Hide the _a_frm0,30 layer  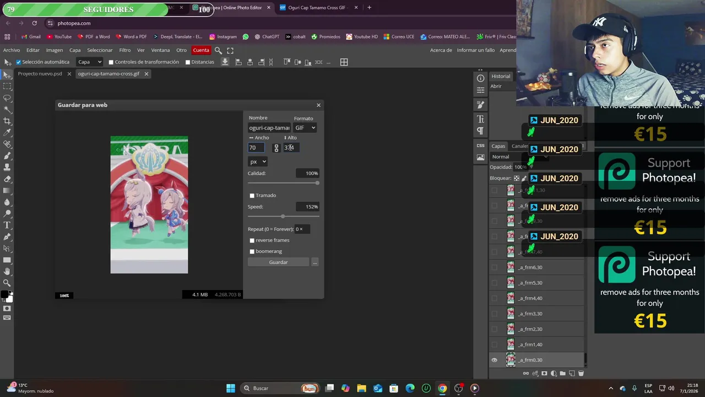click(x=494, y=360)
